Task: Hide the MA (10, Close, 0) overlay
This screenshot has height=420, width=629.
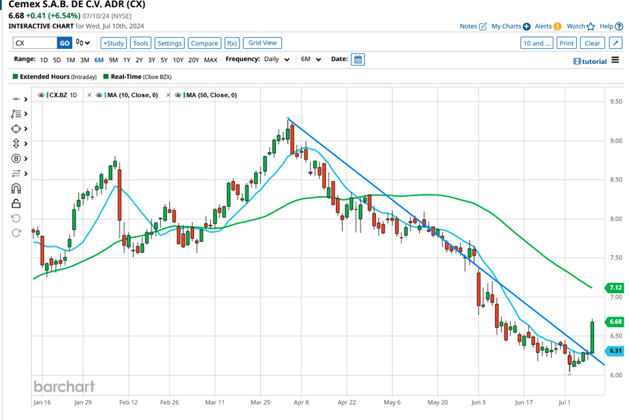Action: point(99,95)
